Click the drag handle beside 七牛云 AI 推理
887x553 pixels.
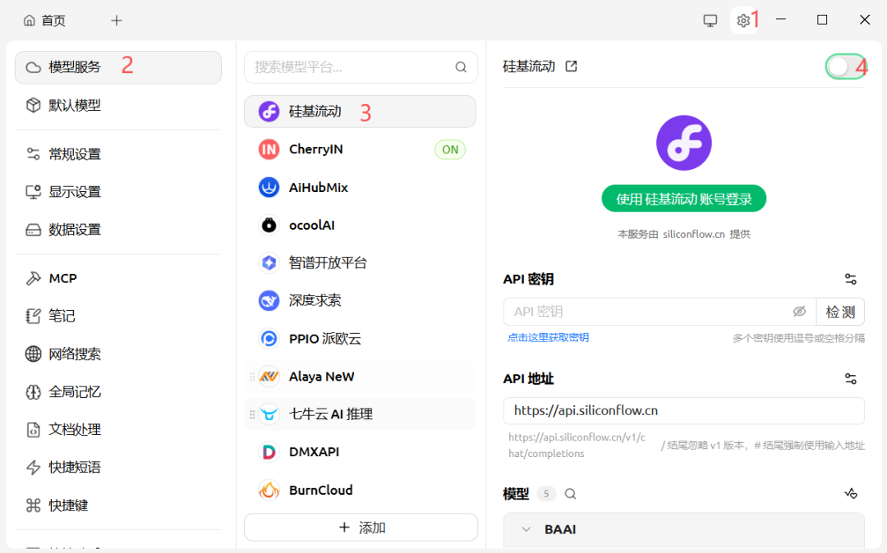(x=252, y=414)
